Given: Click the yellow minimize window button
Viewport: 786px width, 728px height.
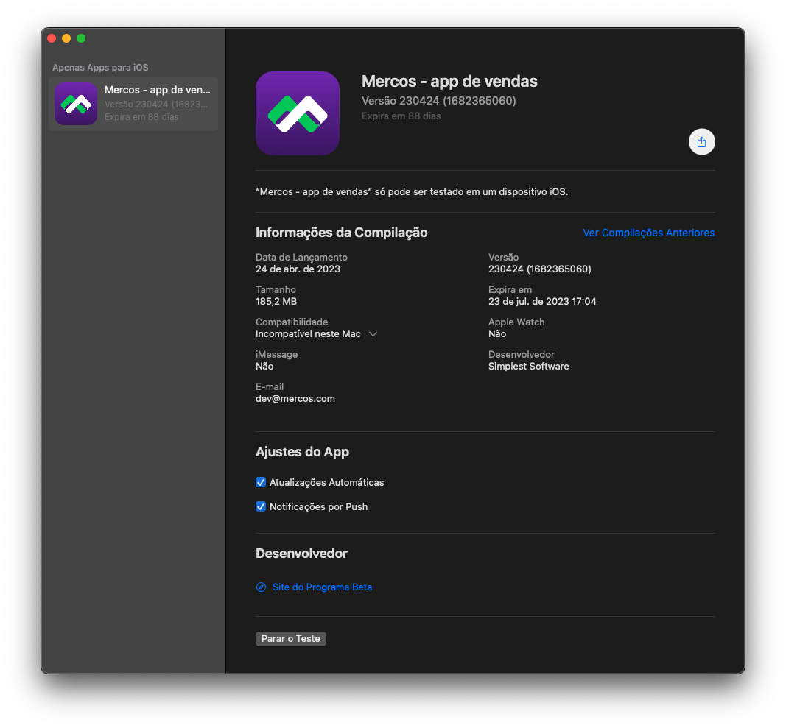Looking at the screenshot, I should click(x=66, y=38).
